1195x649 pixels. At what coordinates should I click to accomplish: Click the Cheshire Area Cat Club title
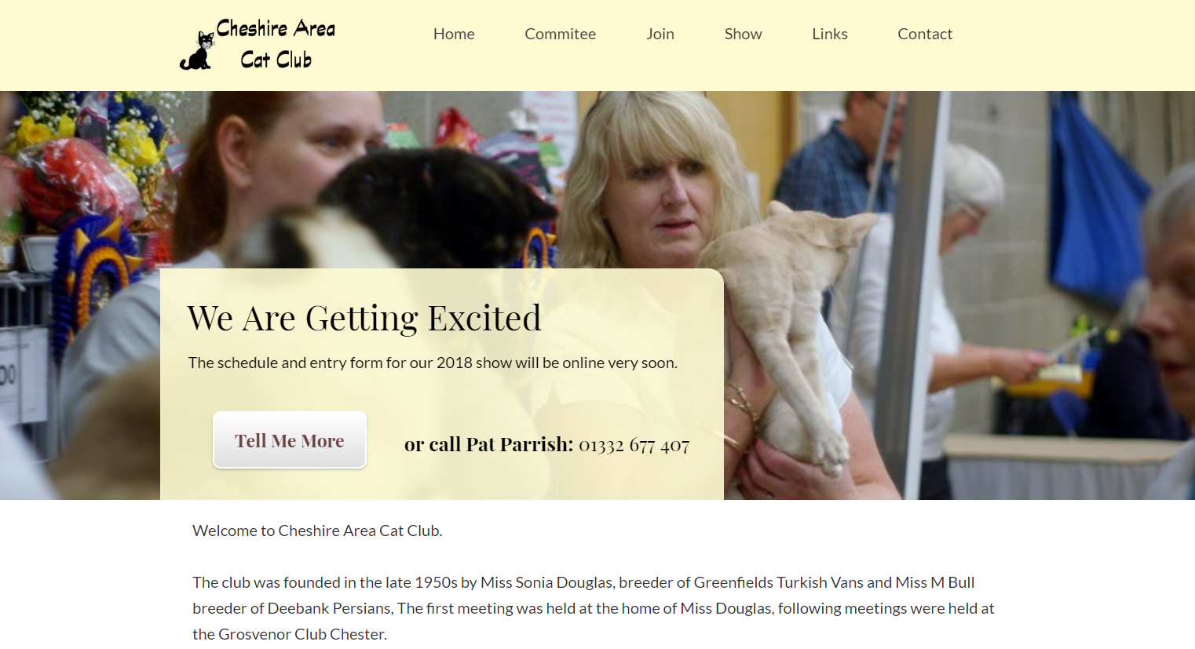276,44
